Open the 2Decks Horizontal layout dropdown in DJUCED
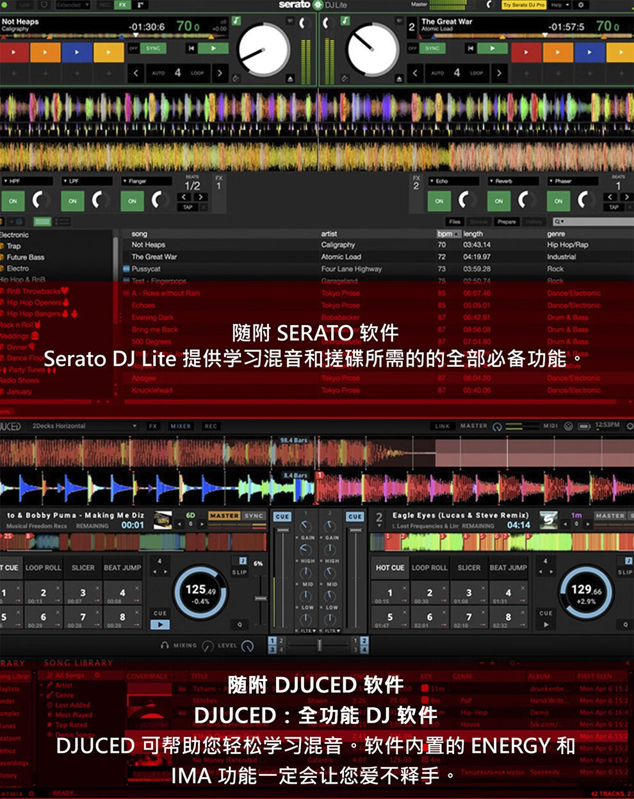634x799 pixels. tap(84, 426)
